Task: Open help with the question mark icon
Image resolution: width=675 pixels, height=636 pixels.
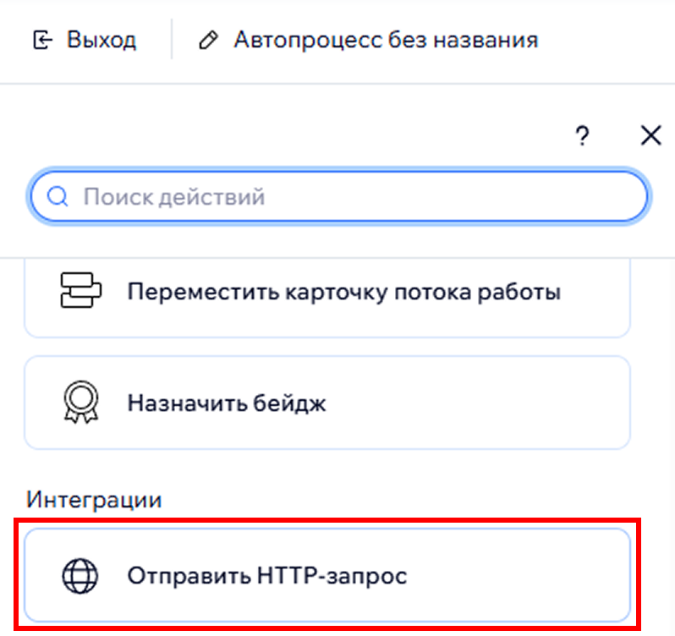Action: pos(582,136)
